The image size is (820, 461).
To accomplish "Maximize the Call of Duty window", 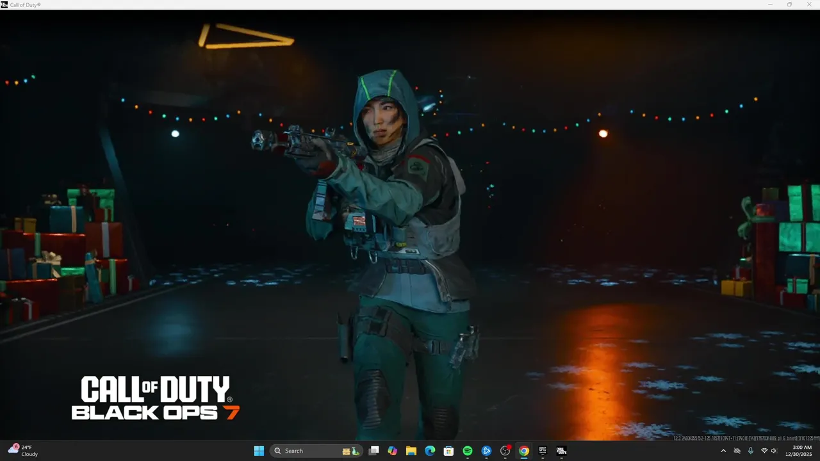I will coord(789,4).
